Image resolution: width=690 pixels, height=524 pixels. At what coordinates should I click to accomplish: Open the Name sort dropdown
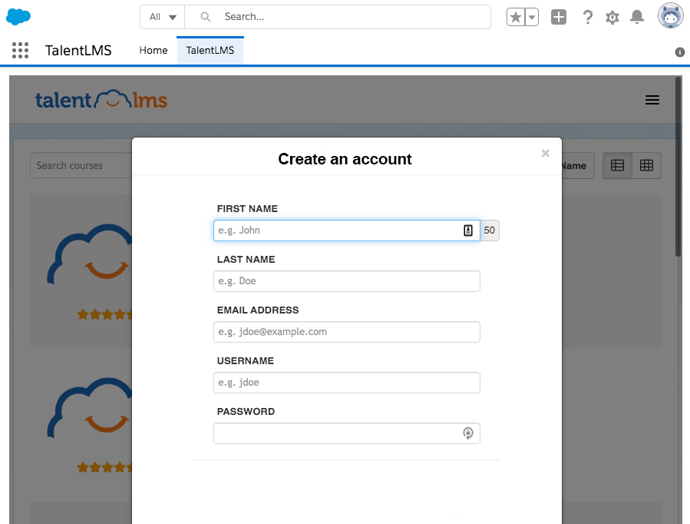pos(577,165)
